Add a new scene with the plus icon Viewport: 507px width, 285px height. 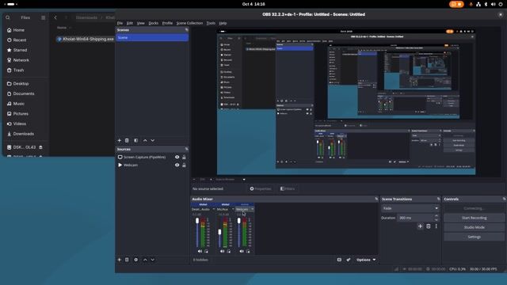click(120, 141)
